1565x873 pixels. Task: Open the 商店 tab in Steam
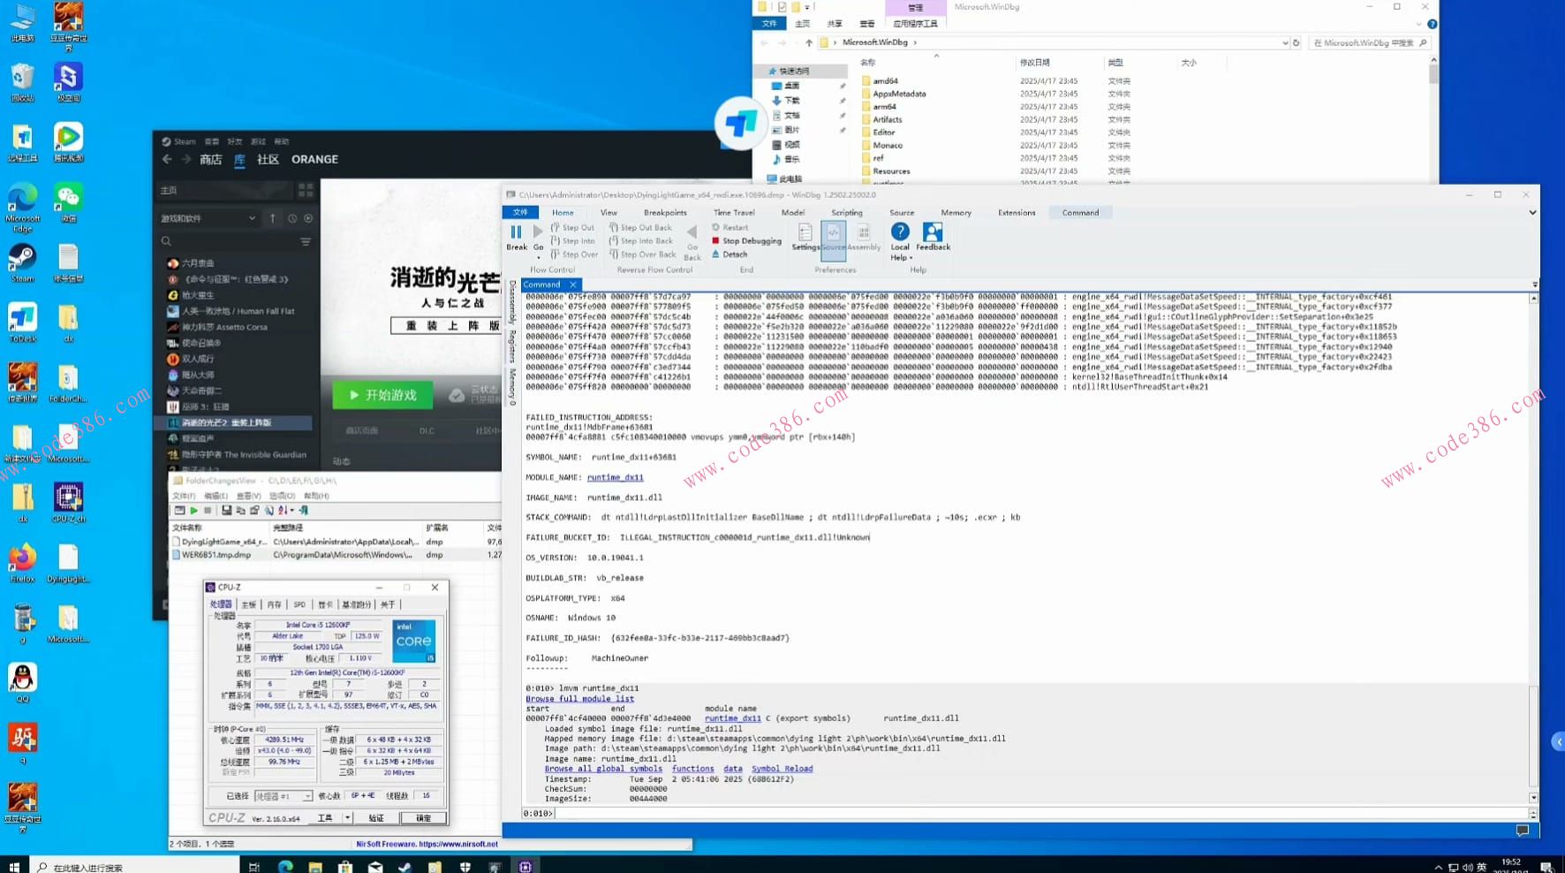[211, 160]
